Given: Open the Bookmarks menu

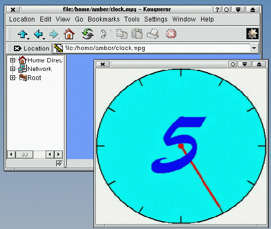Looking at the screenshot, I should coord(104,19).
